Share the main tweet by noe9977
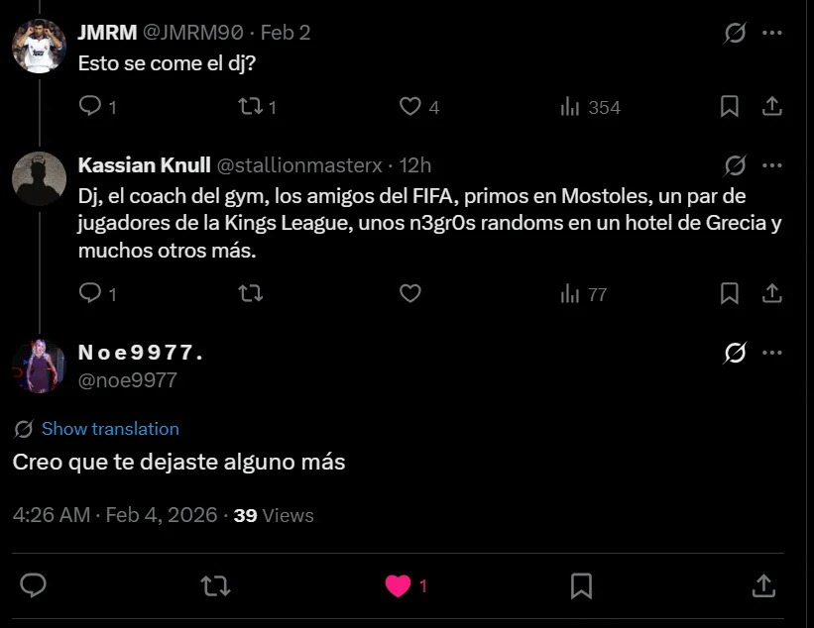814x628 pixels. 762,585
